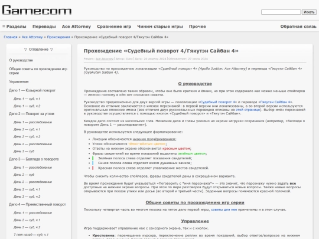Image resolution: width=319 pixels, height=239 pixels.
Task: Open 7 лет назад — суд, ч.1
Action: point(31,235)
